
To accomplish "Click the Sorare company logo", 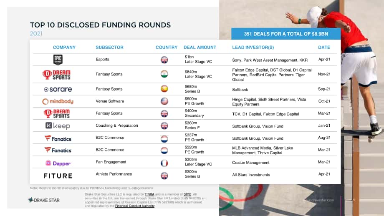I will point(58,89).
